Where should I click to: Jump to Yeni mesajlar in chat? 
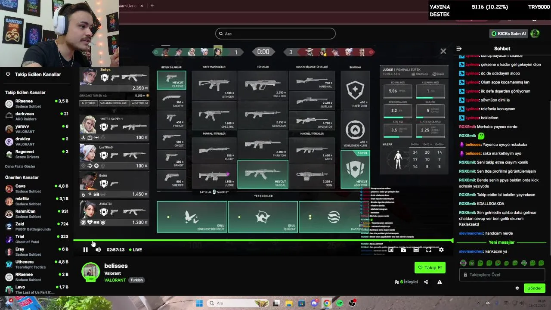pos(501,242)
